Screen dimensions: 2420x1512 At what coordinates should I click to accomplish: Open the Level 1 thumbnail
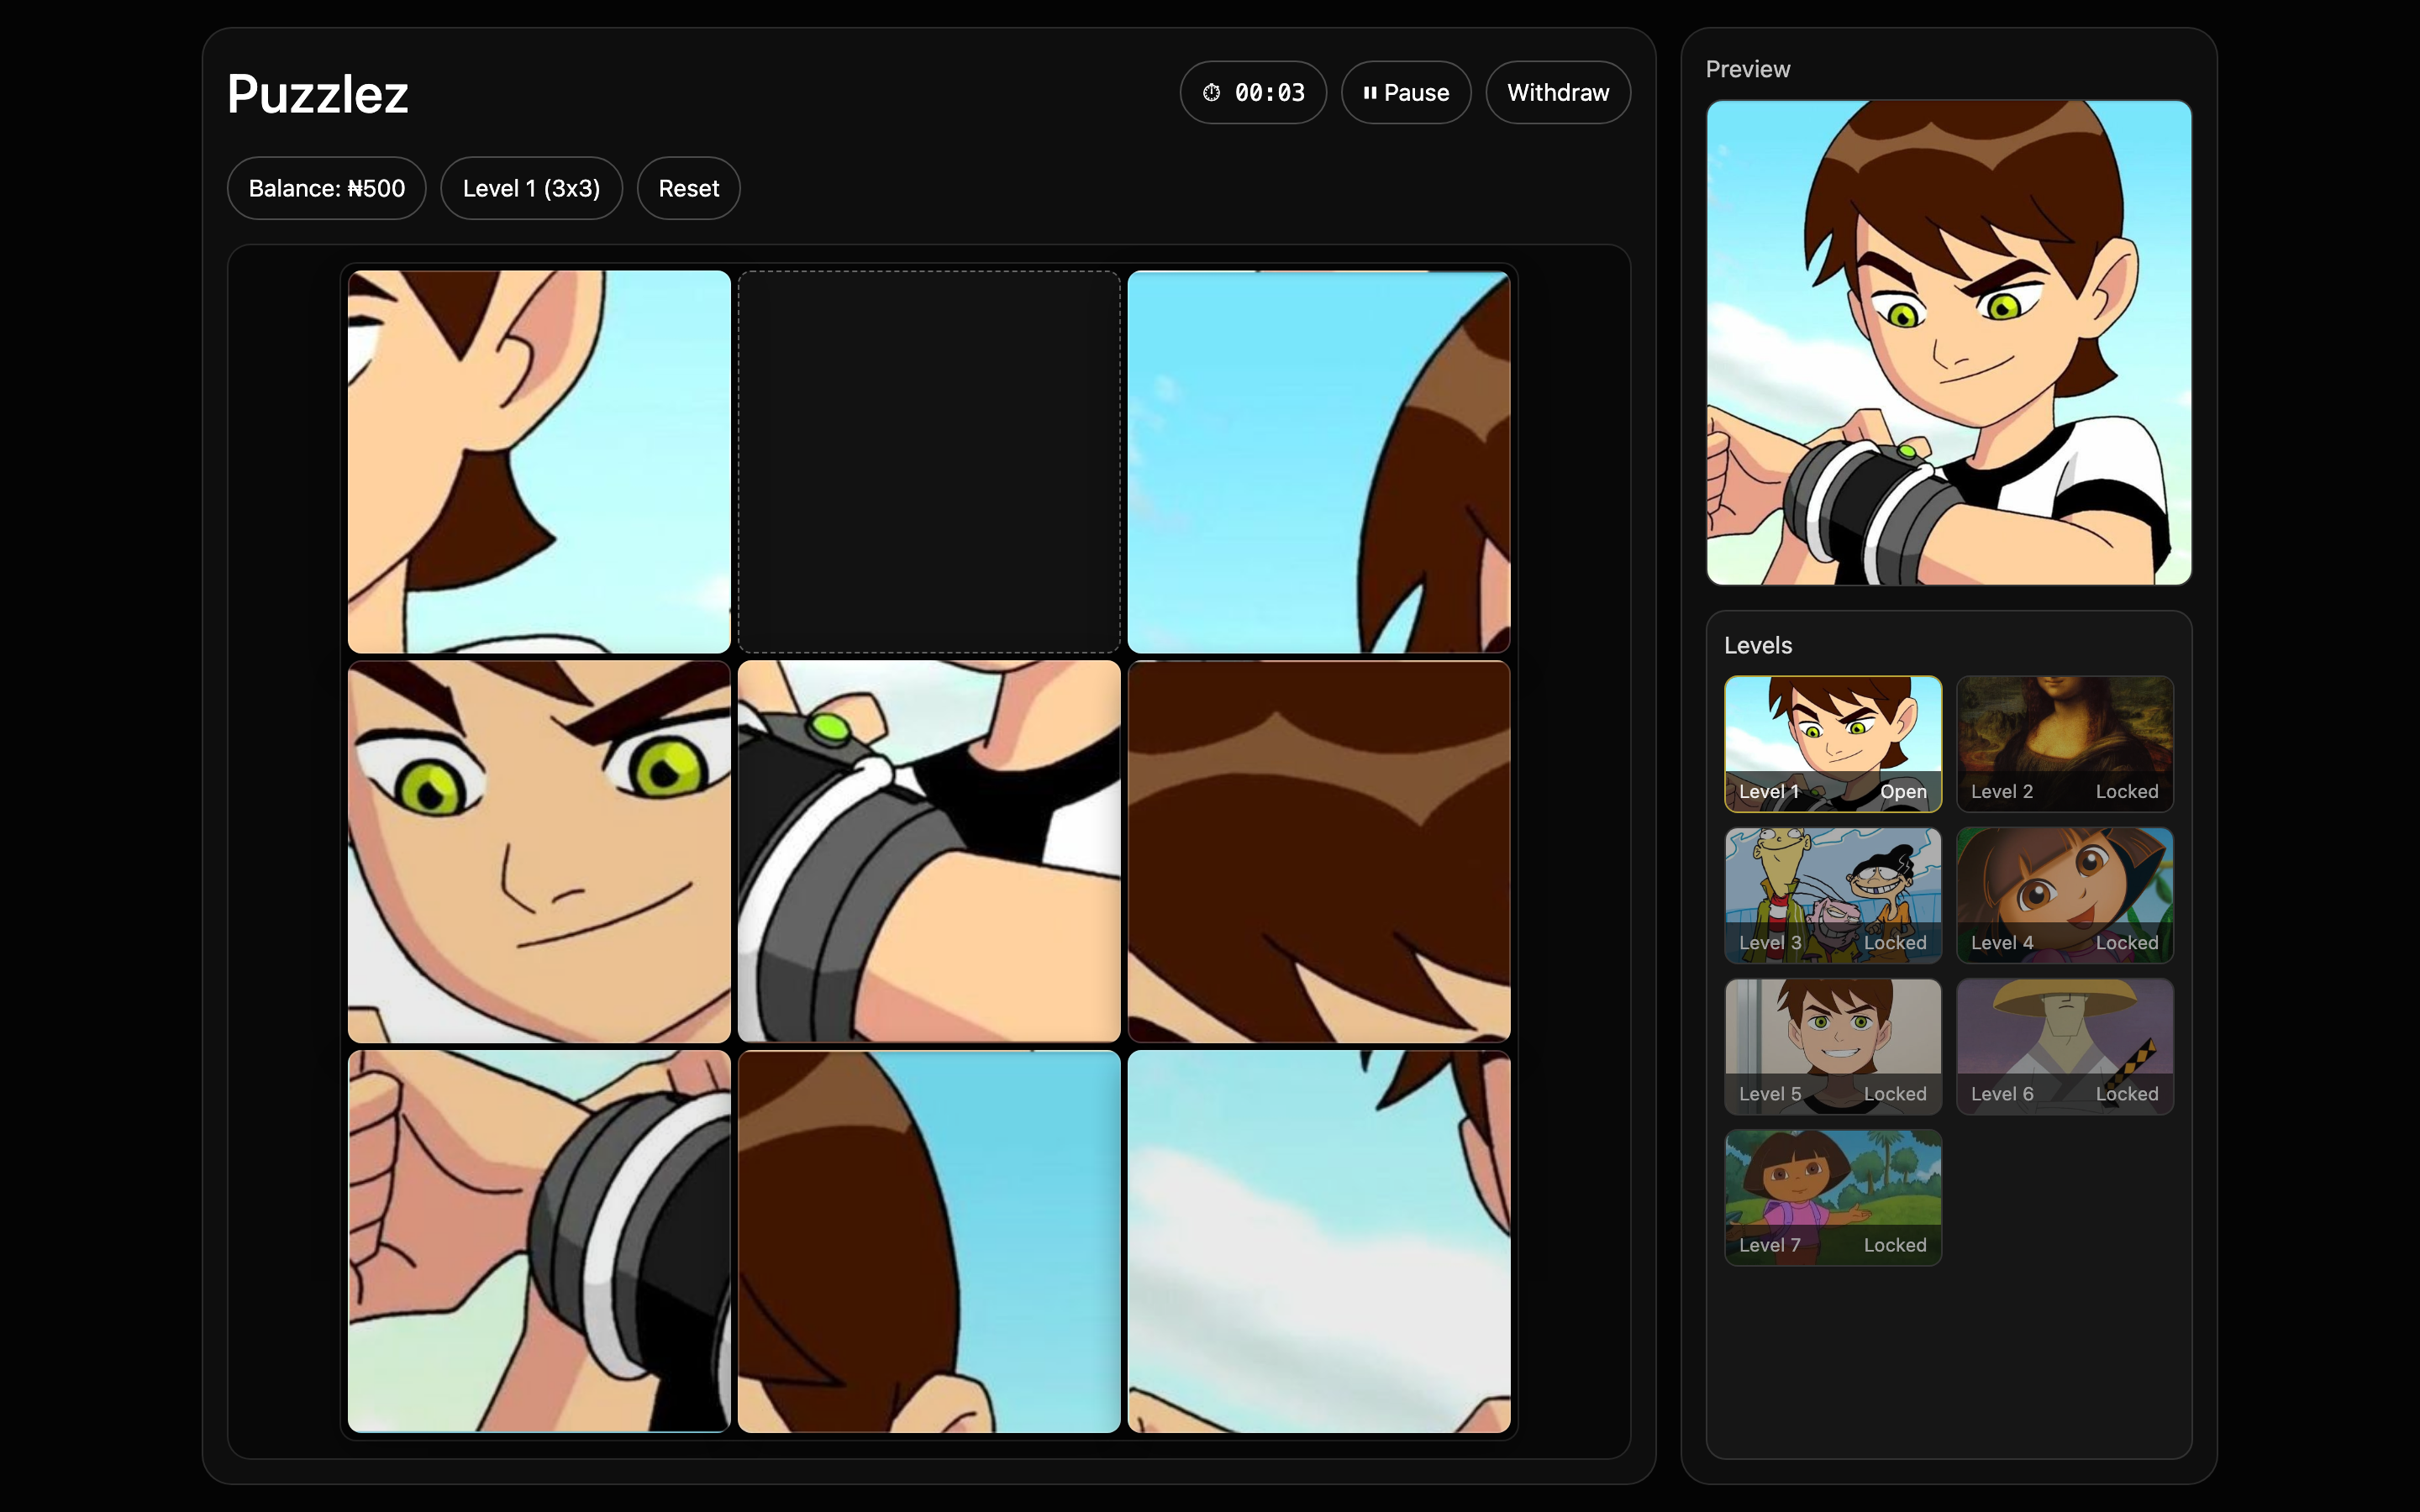pyautogui.click(x=1833, y=744)
